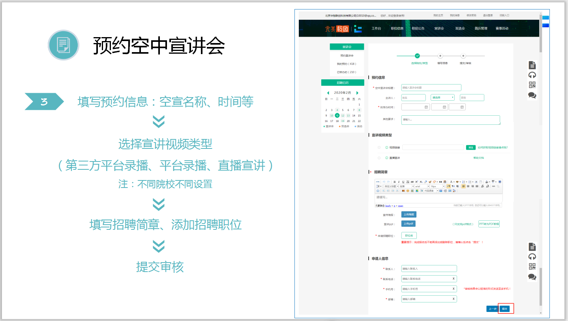The width and height of the screenshot is (568, 321).
Task: Open 简历管理 in the top navigation
Action: [x=481, y=28]
